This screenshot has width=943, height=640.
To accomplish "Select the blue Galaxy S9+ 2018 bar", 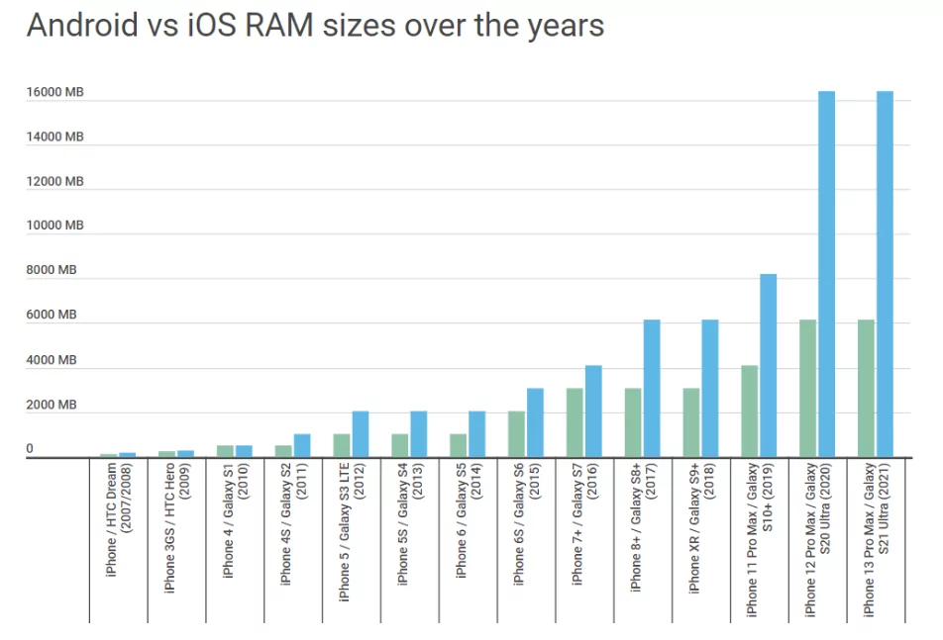I will [709, 389].
